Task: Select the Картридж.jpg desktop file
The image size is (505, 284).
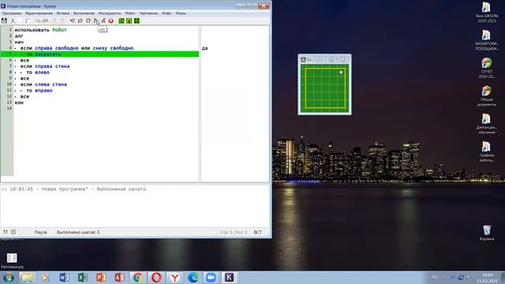Action: click(x=12, y=260)
